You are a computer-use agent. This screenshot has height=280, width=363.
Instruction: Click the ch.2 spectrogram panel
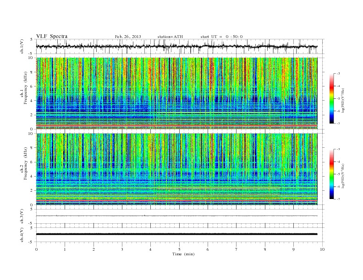point(177,169)
